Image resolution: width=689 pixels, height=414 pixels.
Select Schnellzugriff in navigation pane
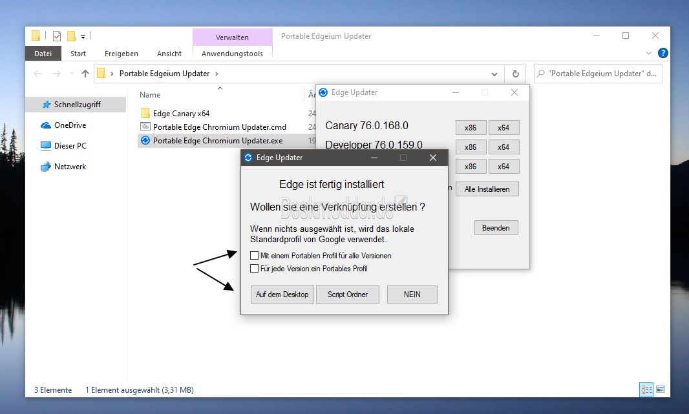[x=76, y=105]
